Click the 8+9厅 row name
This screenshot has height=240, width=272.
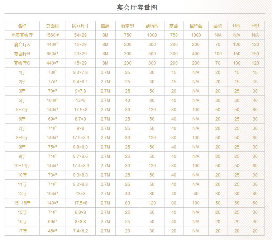[22, 138]
